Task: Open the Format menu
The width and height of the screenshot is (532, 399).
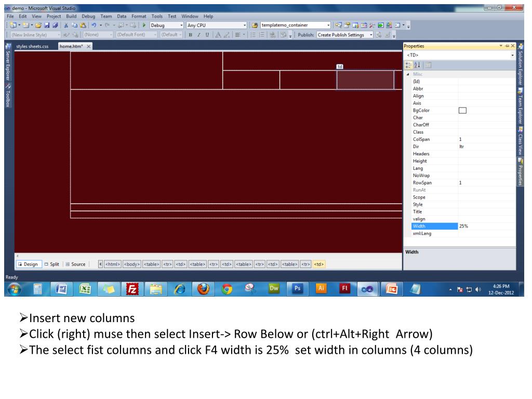Action: (139, 16)
